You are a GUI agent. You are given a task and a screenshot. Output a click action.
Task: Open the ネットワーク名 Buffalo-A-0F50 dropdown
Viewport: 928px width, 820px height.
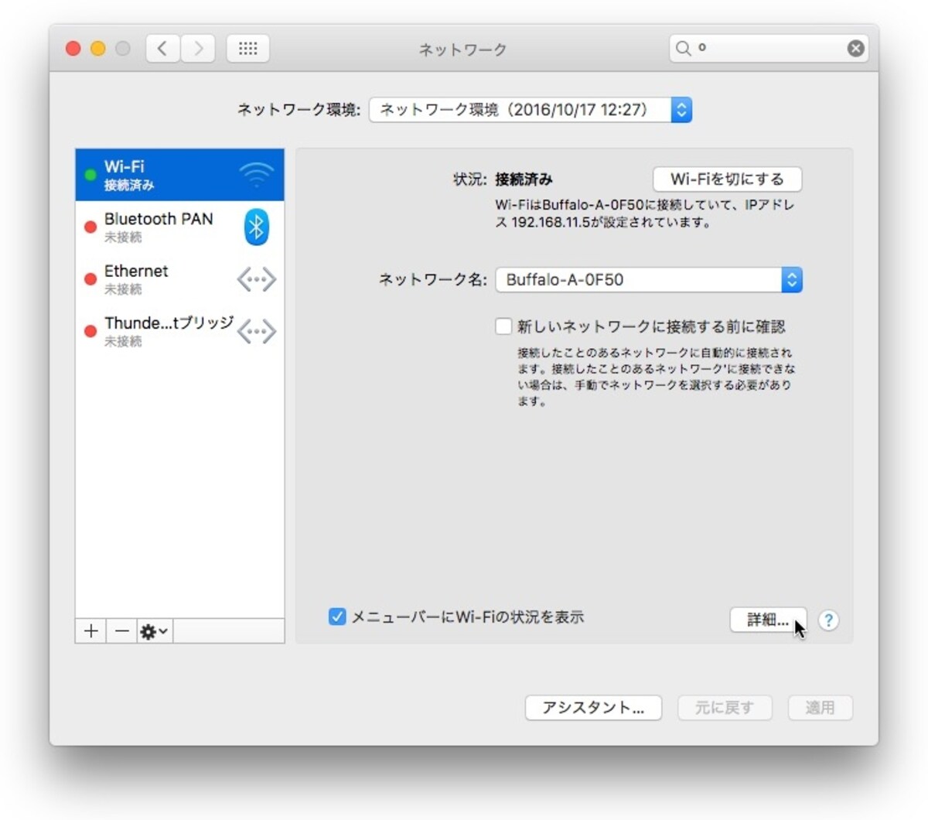point(649,280)
